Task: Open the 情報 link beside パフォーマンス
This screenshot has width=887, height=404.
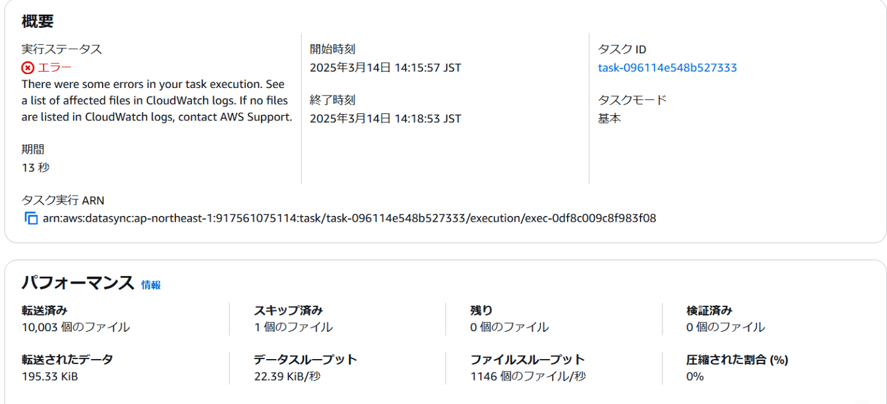Action: pyautogui.click(x=151, y=285)
